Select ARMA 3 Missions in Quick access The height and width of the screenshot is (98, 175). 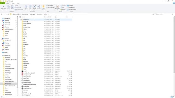9,29
